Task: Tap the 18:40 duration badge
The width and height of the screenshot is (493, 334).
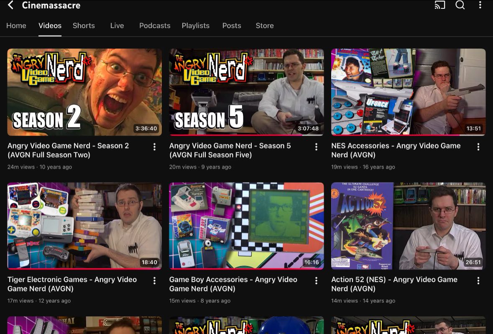Action: tap(149, 262)
